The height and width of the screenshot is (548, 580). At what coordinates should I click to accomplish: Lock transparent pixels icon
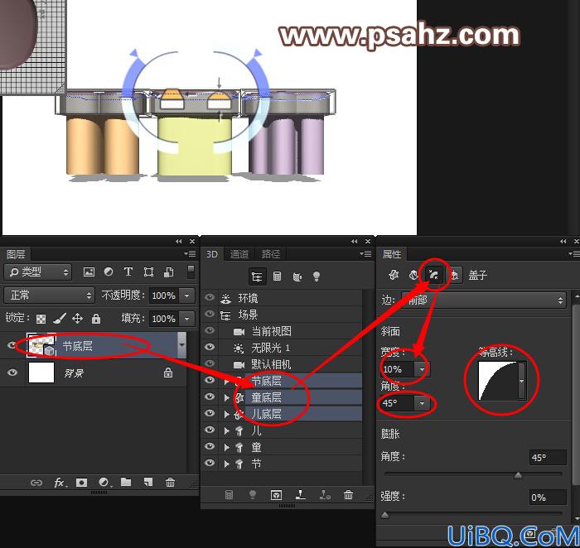(x=41, y=319)
